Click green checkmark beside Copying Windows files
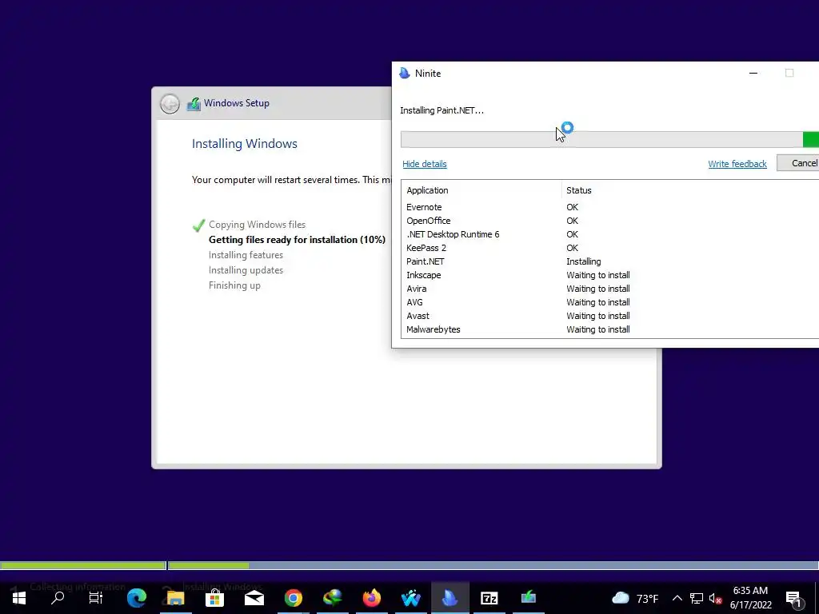Viewport: 819px width, 614px height. pos(198,225)
